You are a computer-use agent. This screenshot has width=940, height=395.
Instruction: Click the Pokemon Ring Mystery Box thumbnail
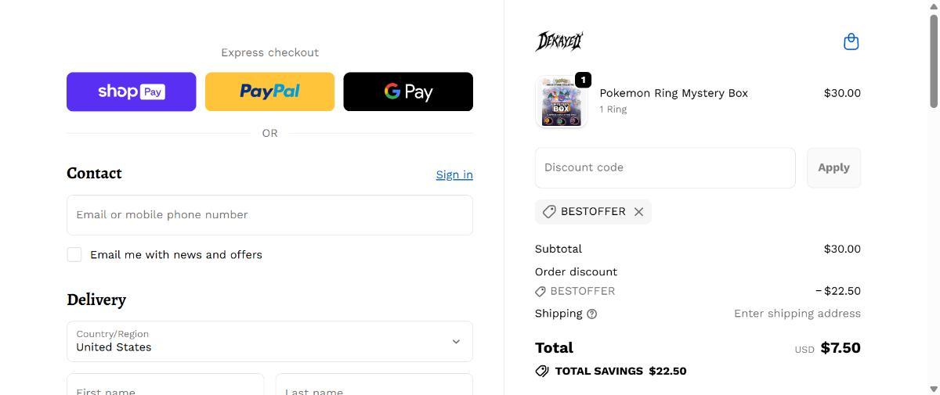(x=561, y=102)
